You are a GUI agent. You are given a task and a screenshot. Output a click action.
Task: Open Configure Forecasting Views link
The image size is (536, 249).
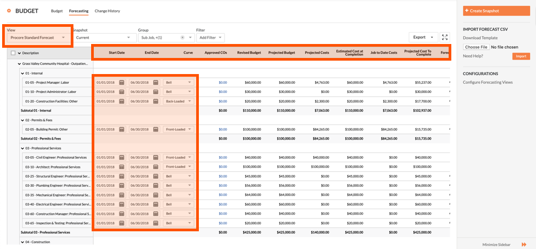tap(488, 82)
